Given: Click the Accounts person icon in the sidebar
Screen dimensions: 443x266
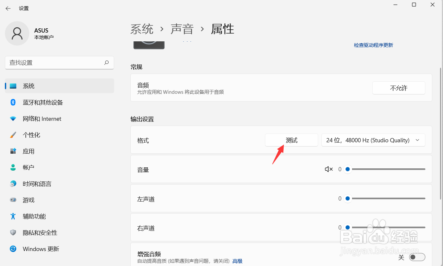Looking at the screenshot, I should click(x=13, y=167).
